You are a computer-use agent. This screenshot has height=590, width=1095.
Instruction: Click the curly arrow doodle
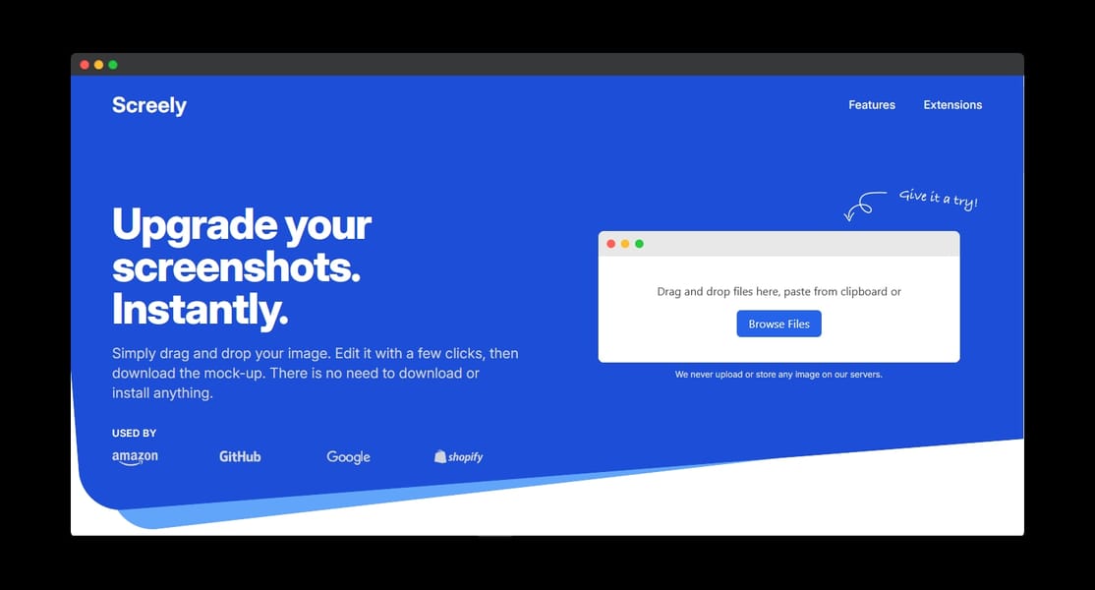coord(865,206)
